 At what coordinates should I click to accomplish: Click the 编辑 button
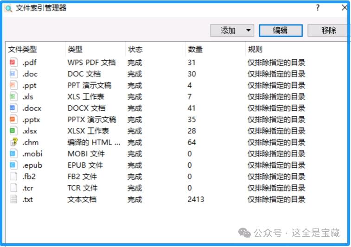coord(281,31)
